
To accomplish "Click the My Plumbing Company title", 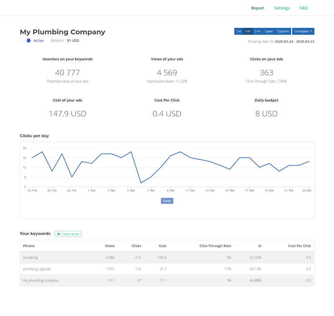I will (63, 32).
